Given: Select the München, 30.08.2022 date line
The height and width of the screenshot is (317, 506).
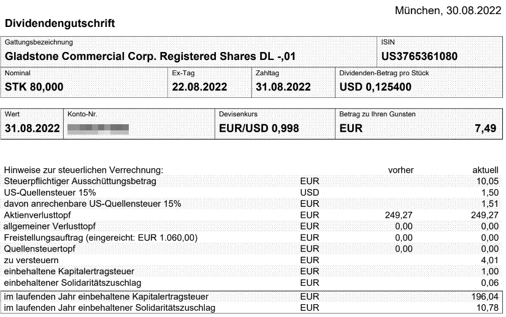Looking at the screenshot, I should click(448, 10).
